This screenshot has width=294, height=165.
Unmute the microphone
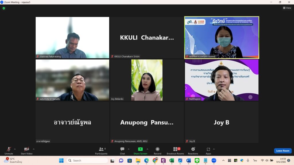9,151
